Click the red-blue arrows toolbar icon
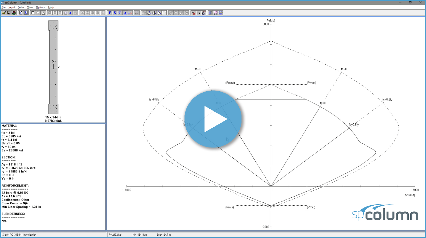426x238 pixels. pos(130,13)
